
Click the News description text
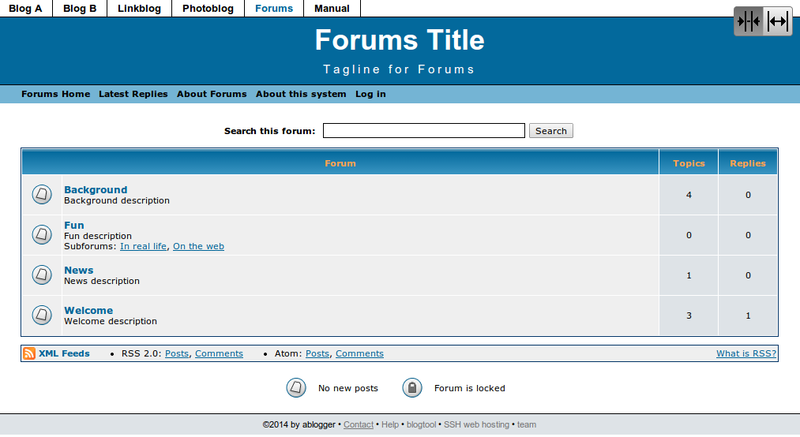102,281
